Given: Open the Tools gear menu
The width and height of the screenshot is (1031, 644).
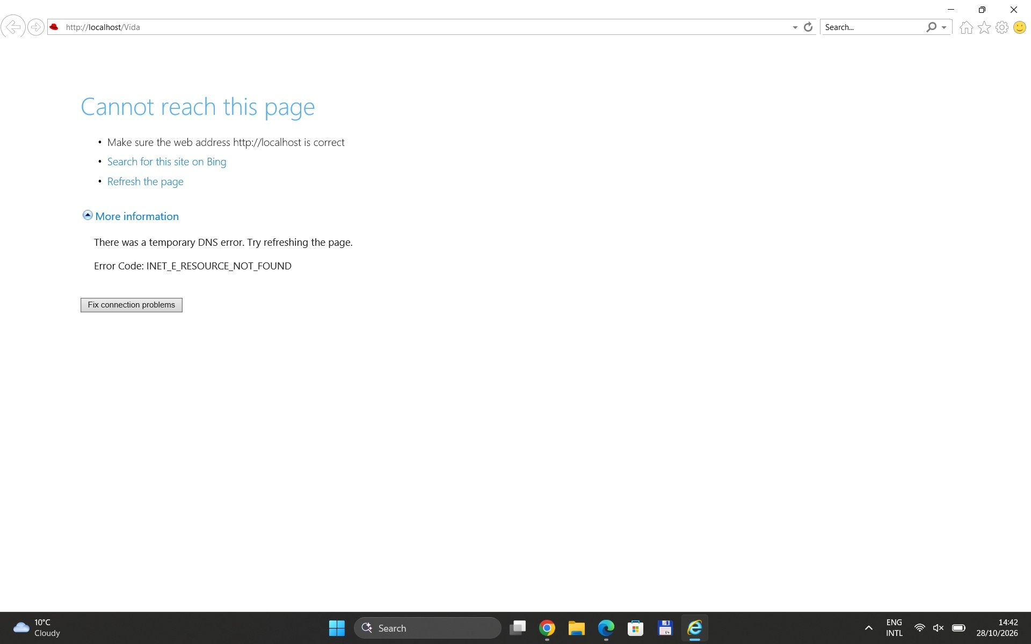Looking at the screenshot, I should coord(1002,27).
